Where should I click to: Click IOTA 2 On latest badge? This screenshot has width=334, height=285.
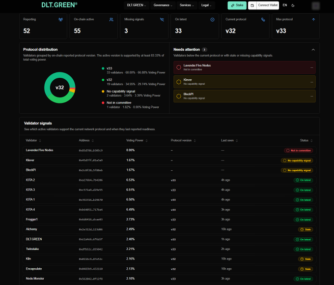(304, 180)
